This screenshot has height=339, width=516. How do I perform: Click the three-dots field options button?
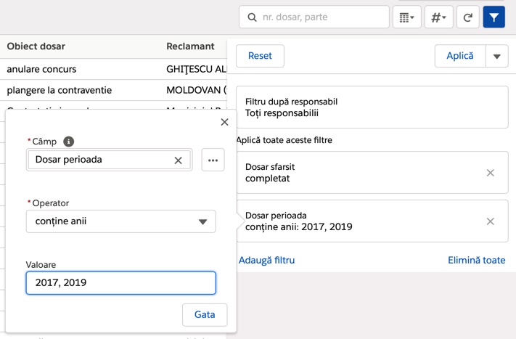pos(213,160)
